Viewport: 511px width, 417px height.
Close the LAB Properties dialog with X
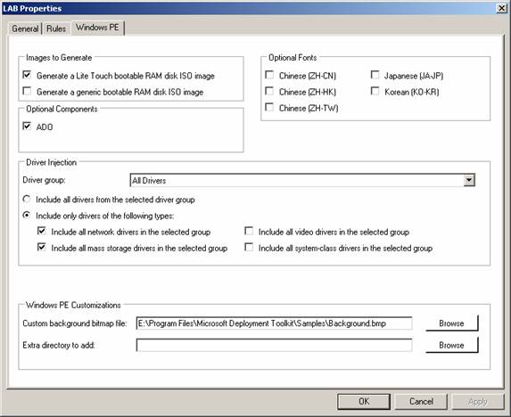click(x=502, y=8)
